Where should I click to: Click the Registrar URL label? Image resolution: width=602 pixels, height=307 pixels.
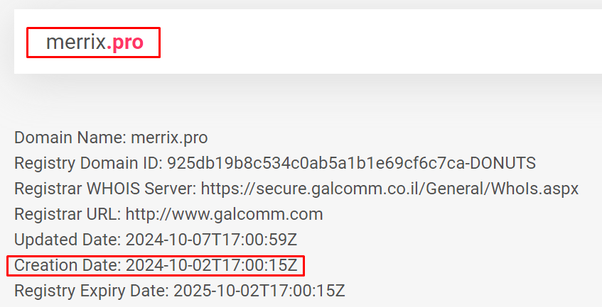(x=66, y=214)
